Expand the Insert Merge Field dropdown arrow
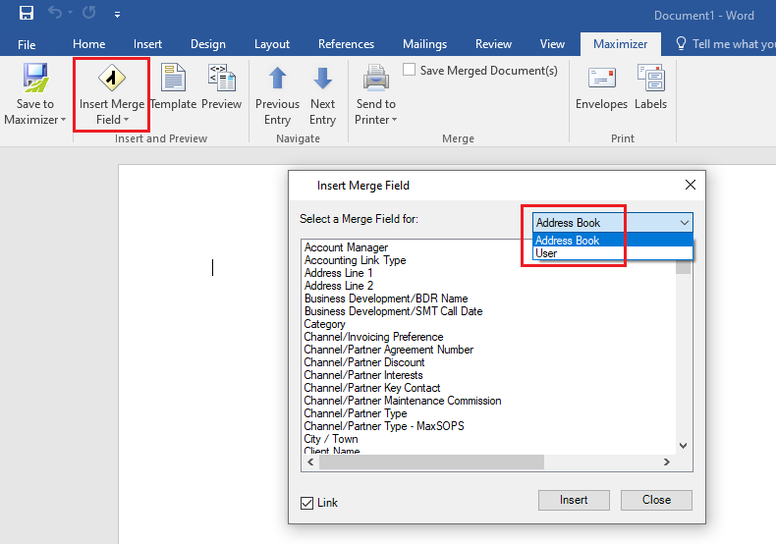Screen dimensions: 776x544 coord(126,120)
